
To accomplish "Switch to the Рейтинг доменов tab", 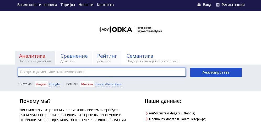I will [107, 58].
